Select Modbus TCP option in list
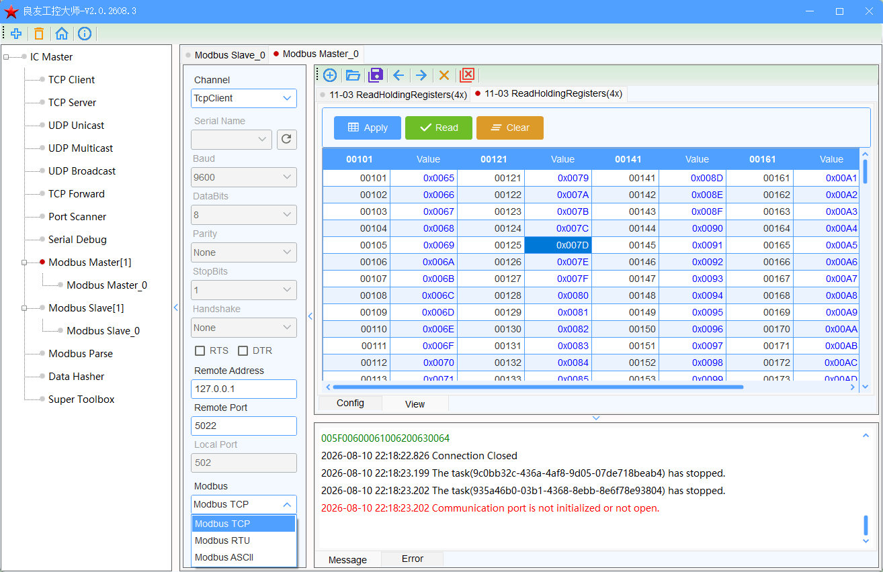 pyautogui.click(x=244, y=524)
